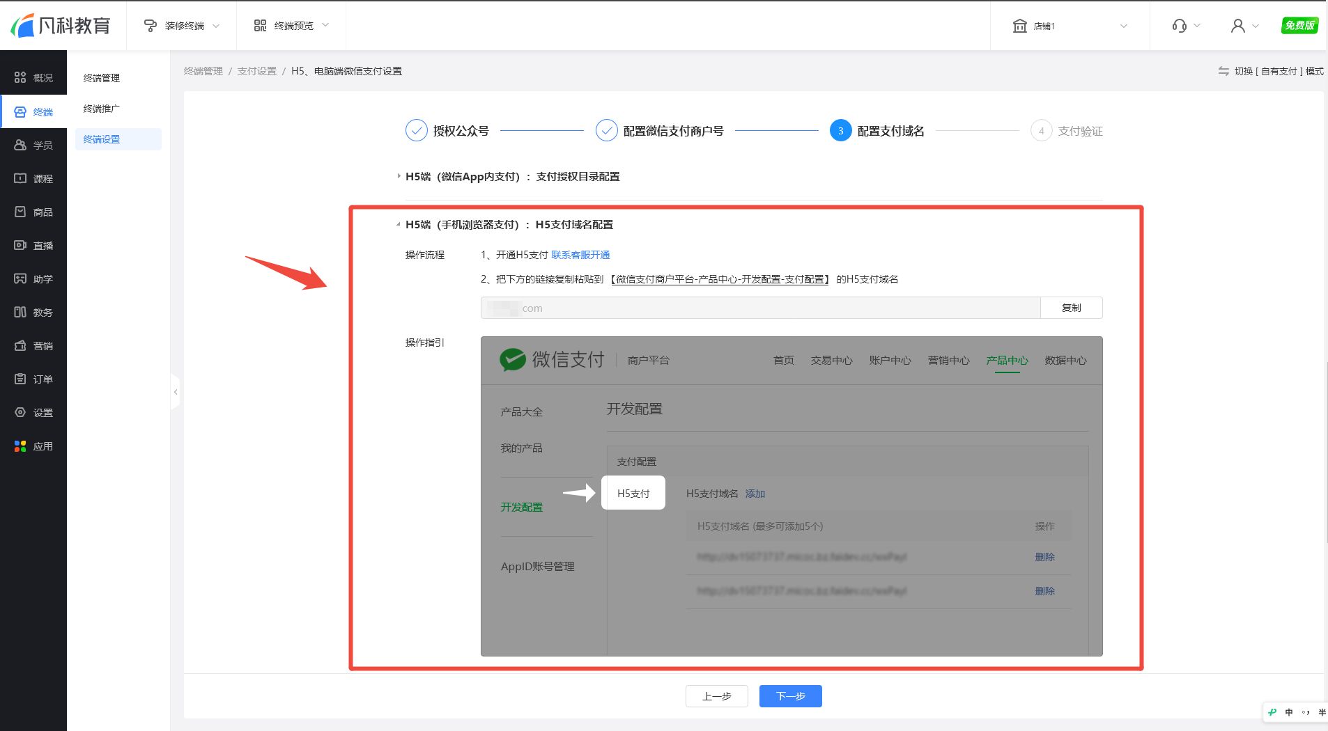Go to 支付设置 breadcrumb

tap(257, 71)
